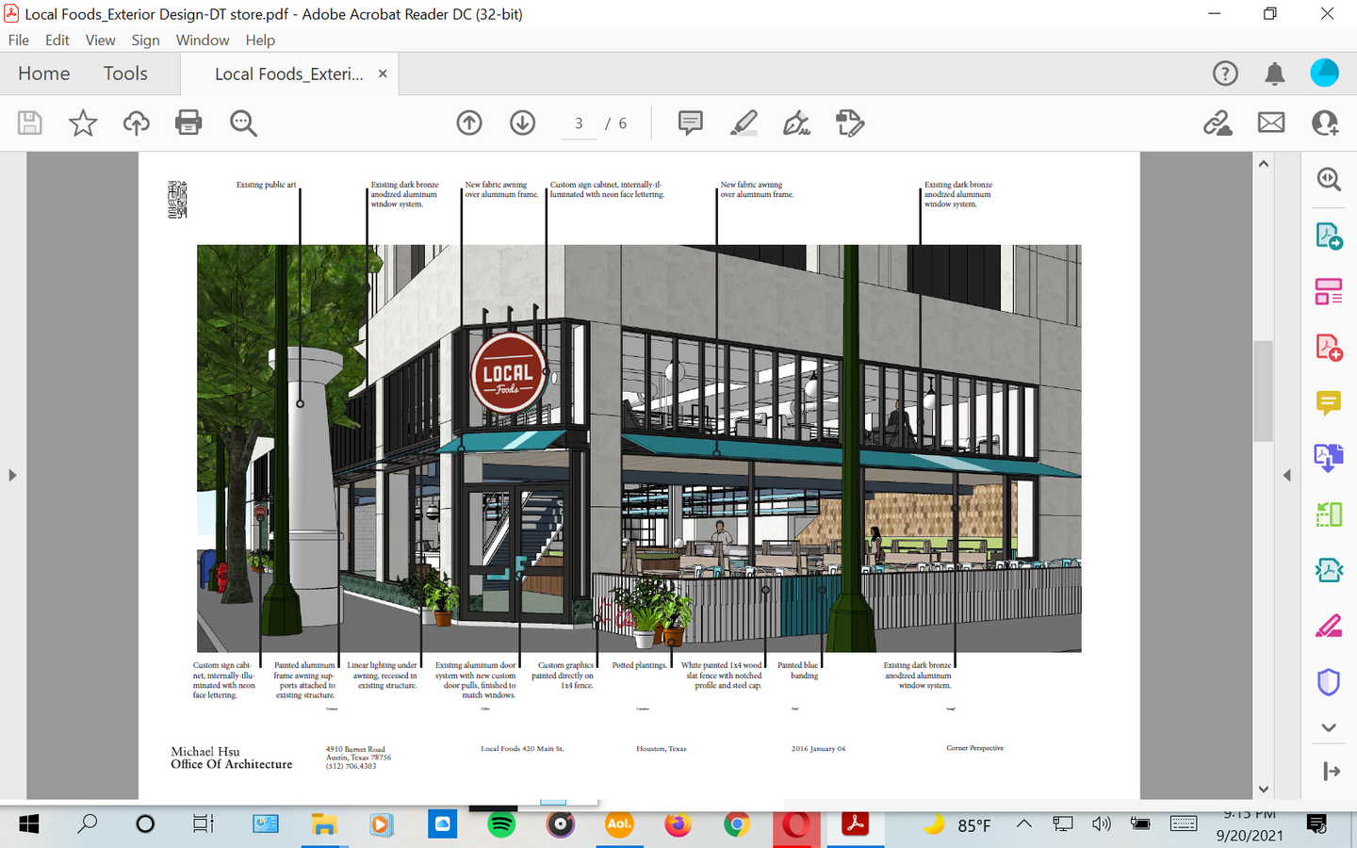Screen dimensions: 1357x848
Task: Open the Combine Files tool in the right pane
Action: (x=1329, y=459)
